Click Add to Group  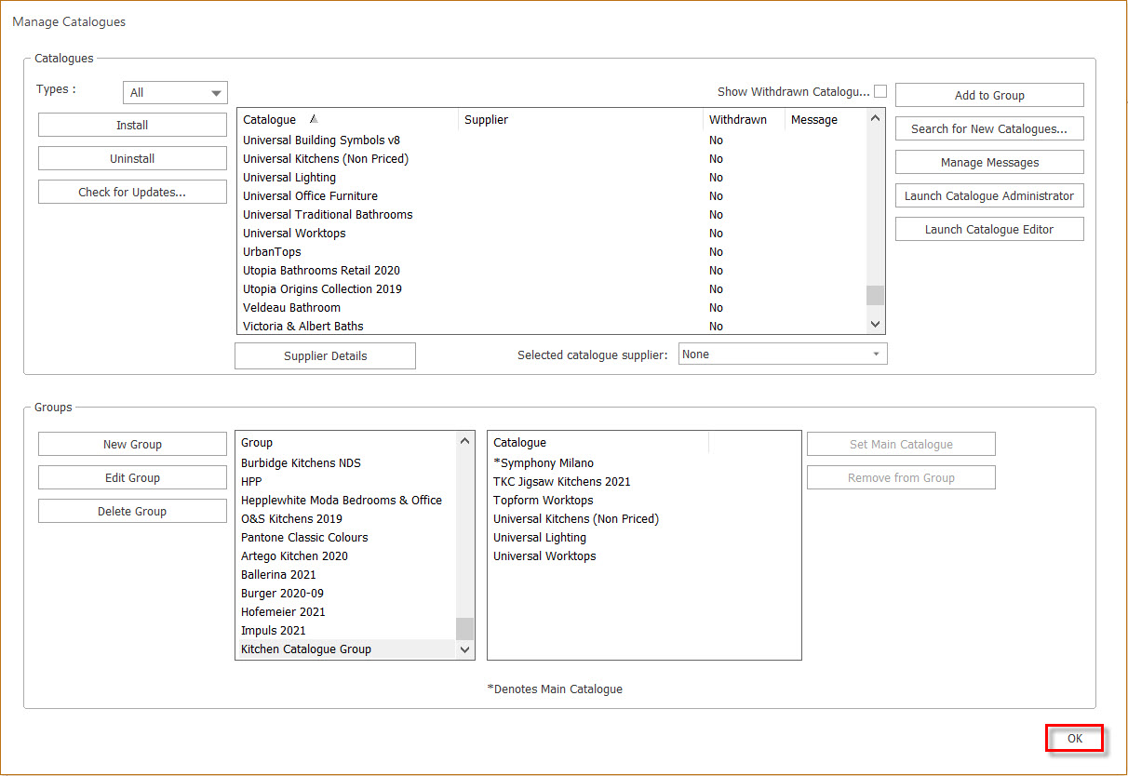click(x=988, y=94)
